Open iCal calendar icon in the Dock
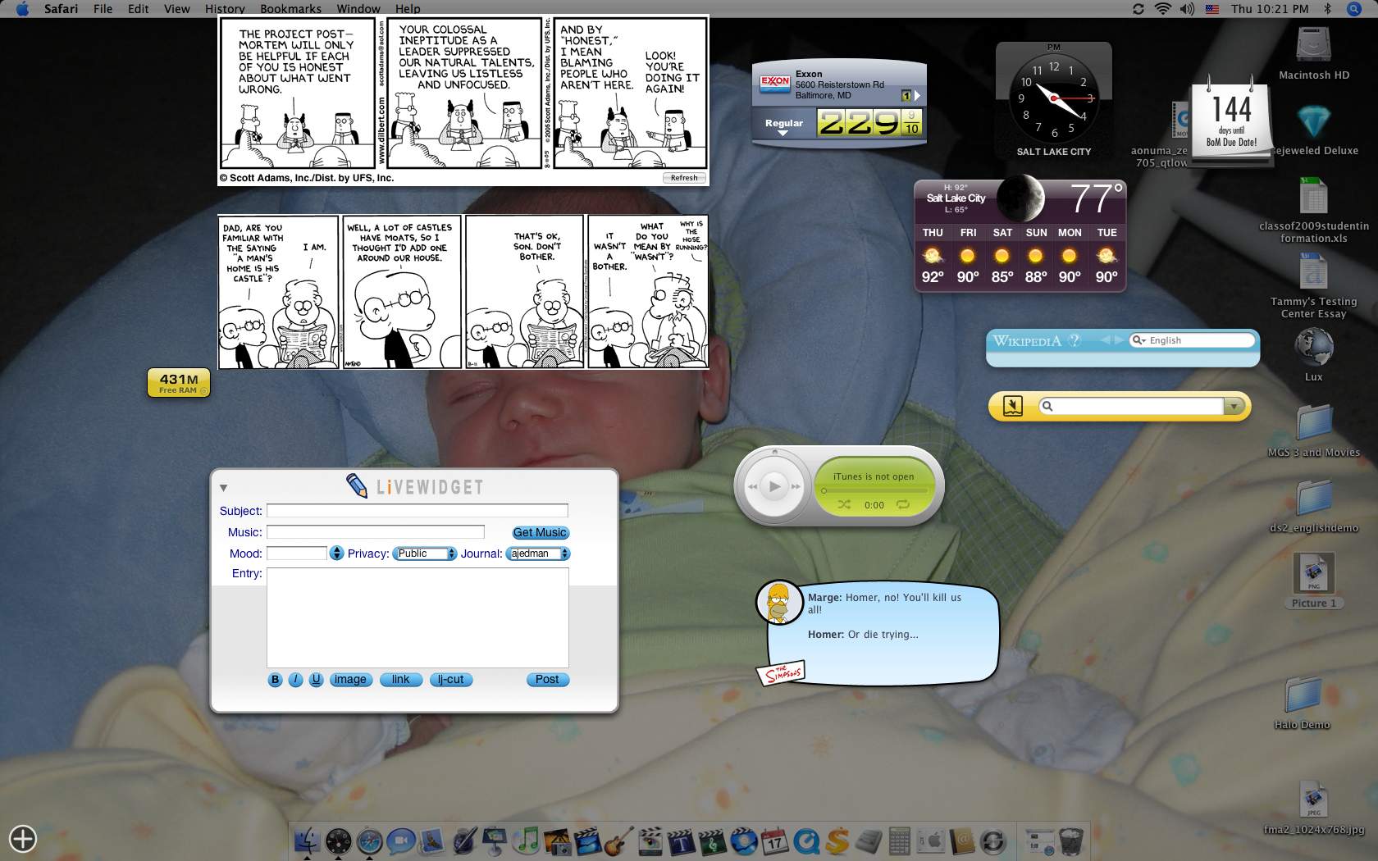 tap(775, 840)
